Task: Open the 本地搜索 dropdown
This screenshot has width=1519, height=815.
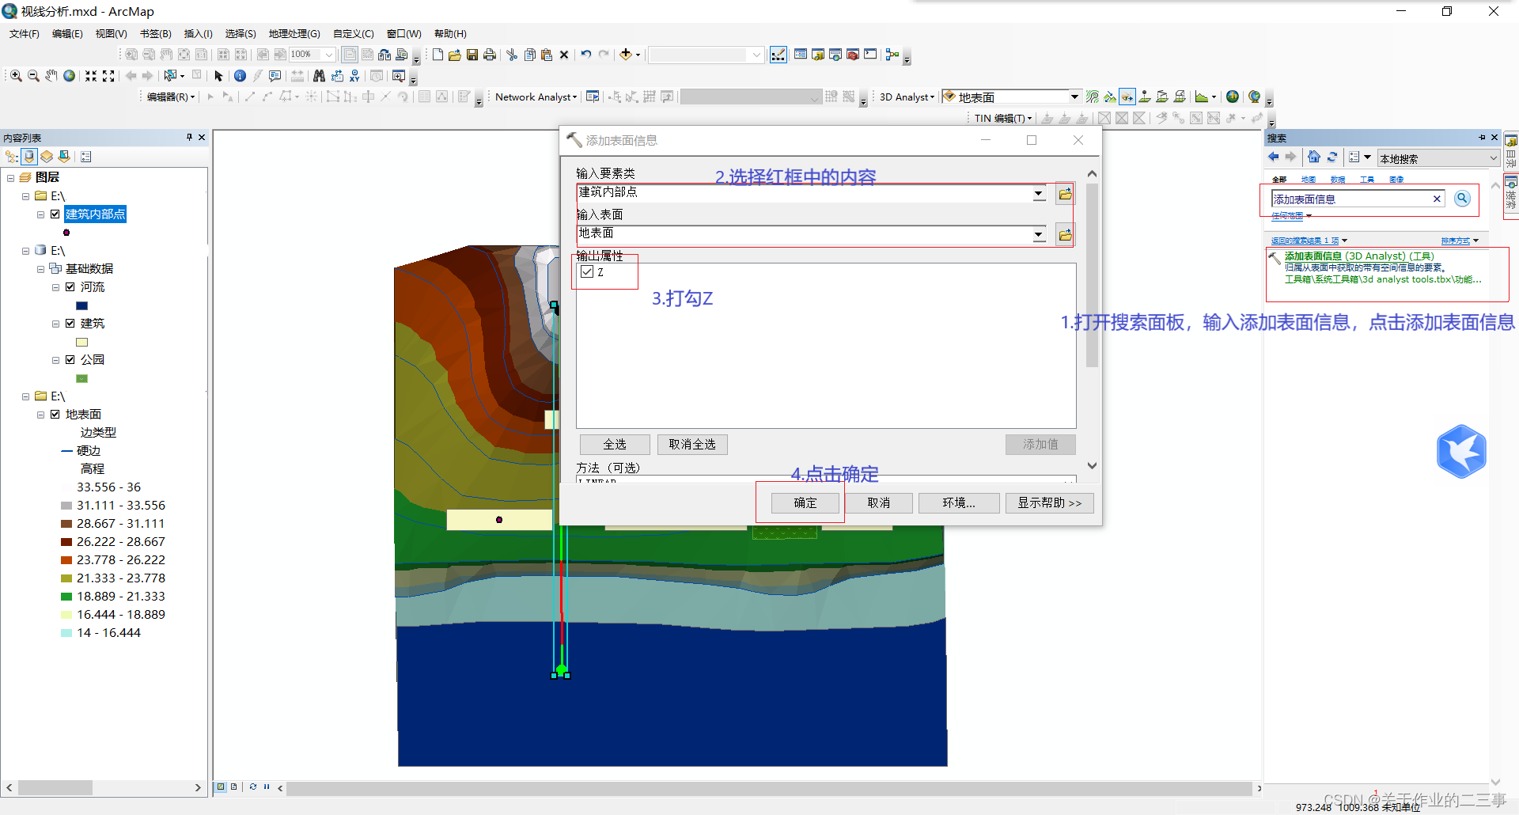Action: click(x=1493, y=157)
